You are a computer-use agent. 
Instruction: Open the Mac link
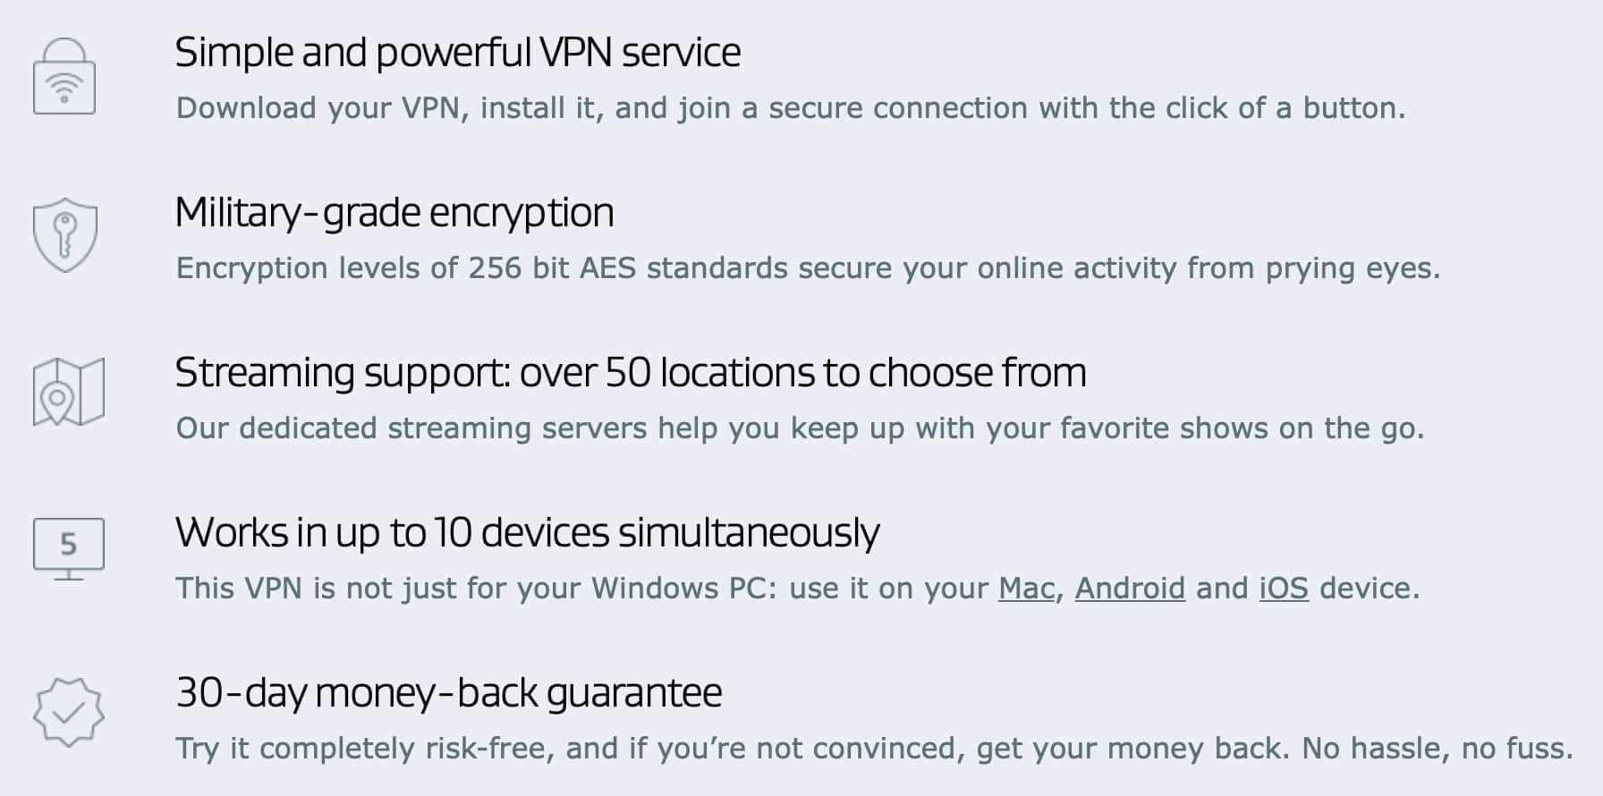point(1027,589)
